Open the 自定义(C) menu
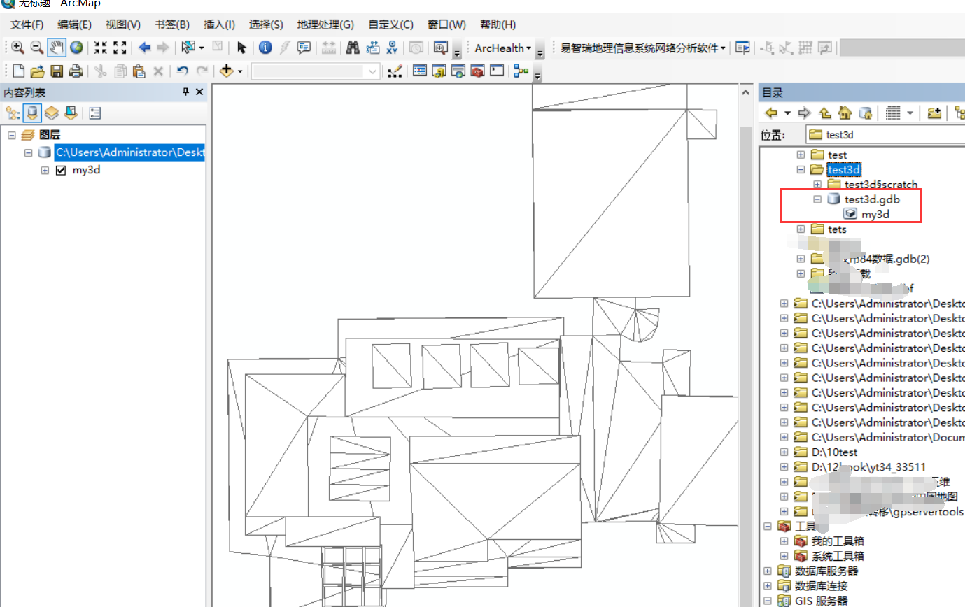 pyautogui.click(x=391, y=24)
